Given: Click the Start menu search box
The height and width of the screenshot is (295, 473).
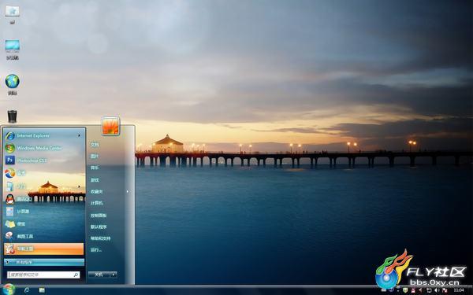Looking at the screenshot, I should pyautogui.click(x=43, y=275).
